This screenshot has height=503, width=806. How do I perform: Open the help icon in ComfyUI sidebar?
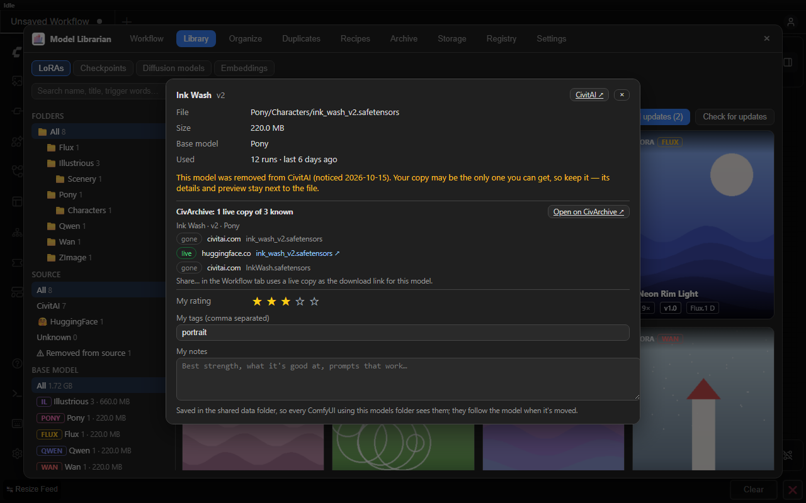pos(17,363)
